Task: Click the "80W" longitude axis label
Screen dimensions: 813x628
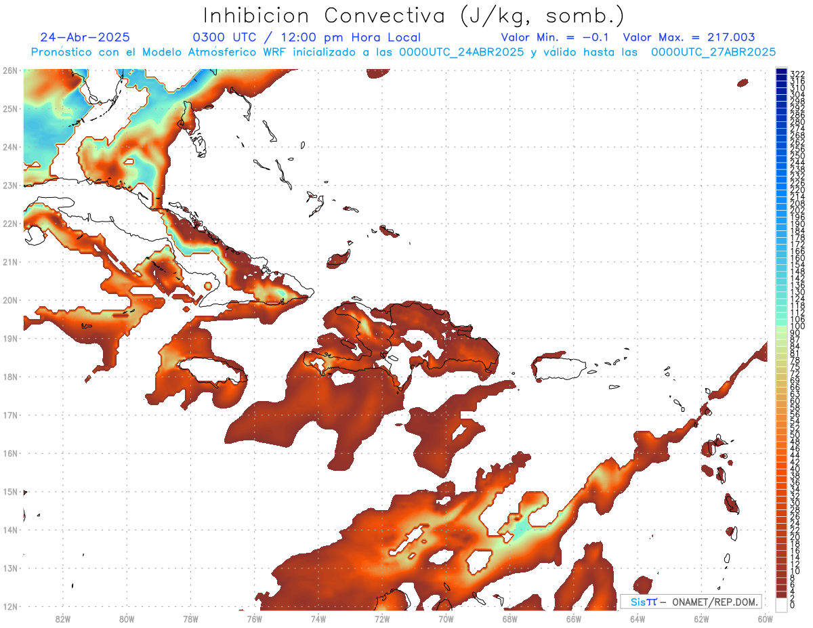Action: tap(127, 619)
